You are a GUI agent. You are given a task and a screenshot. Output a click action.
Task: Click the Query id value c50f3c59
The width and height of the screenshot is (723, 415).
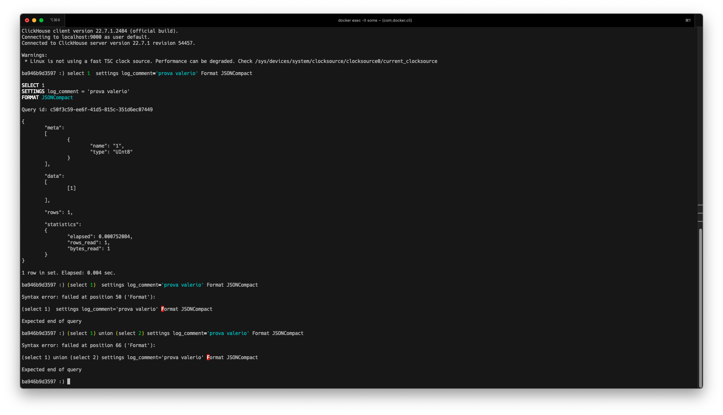(x=101, y=110)
